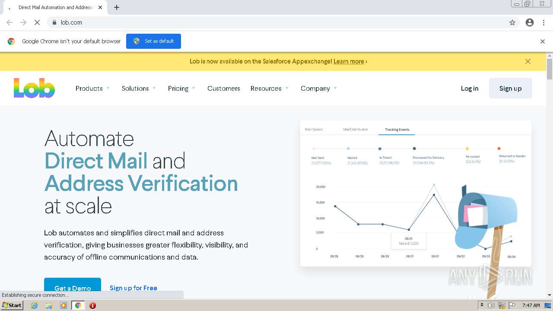Close the Direct Mail Automation tab

point(100,7)
